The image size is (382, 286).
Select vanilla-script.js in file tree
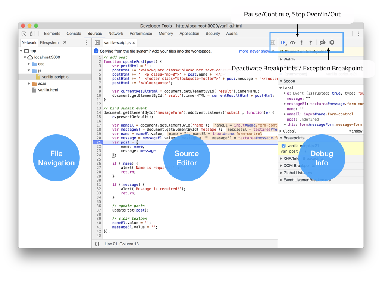pos(55,77)
